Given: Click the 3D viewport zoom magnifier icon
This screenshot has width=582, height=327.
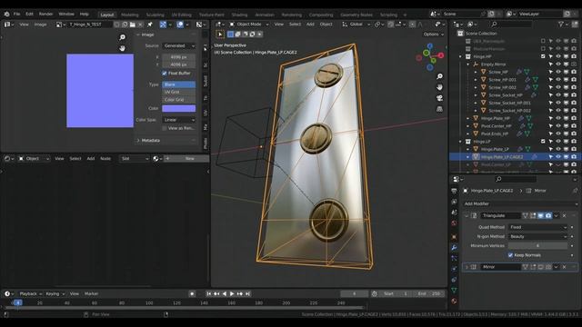Looking at the screenshot, I should click(x=440, y=76).
